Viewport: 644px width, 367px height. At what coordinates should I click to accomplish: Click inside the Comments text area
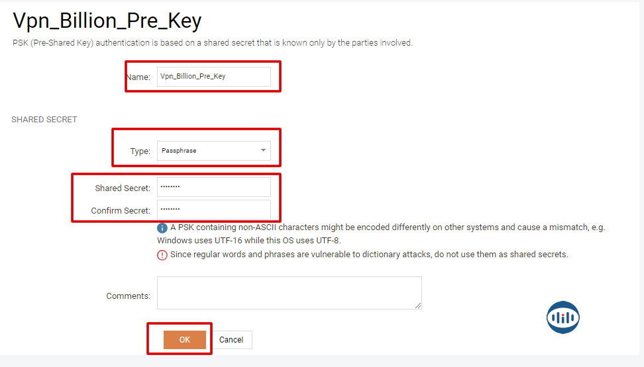(x=289, y=293)
